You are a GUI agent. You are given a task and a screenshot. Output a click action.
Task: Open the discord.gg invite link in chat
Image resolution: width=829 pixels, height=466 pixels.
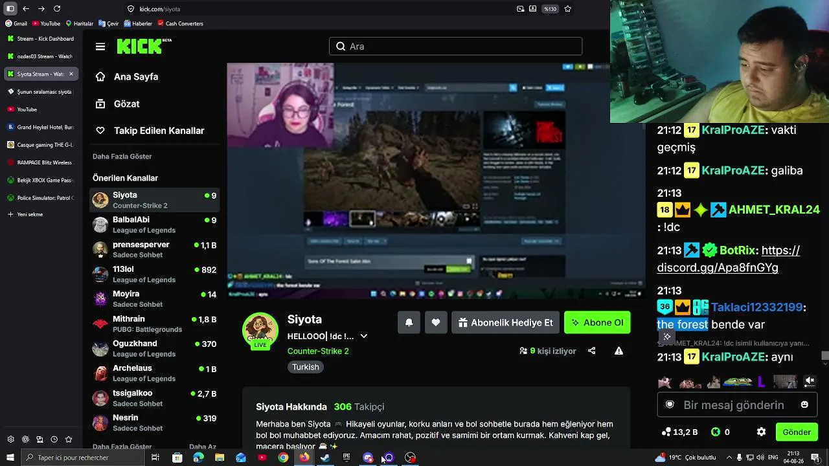pyautogui.click(x=728, y=259)
